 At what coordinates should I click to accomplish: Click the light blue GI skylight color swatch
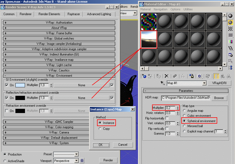point(20,85)
